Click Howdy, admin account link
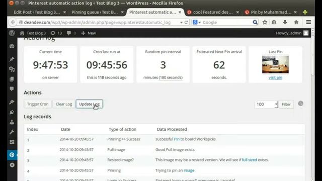This screenshot has height=181, width=322. click(288, 33)
